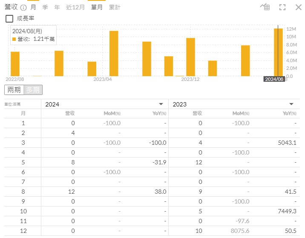Click the info icon next to 營收

(x=23, y=8)
